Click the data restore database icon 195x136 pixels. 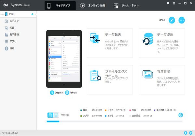click(x=148, y=39)
